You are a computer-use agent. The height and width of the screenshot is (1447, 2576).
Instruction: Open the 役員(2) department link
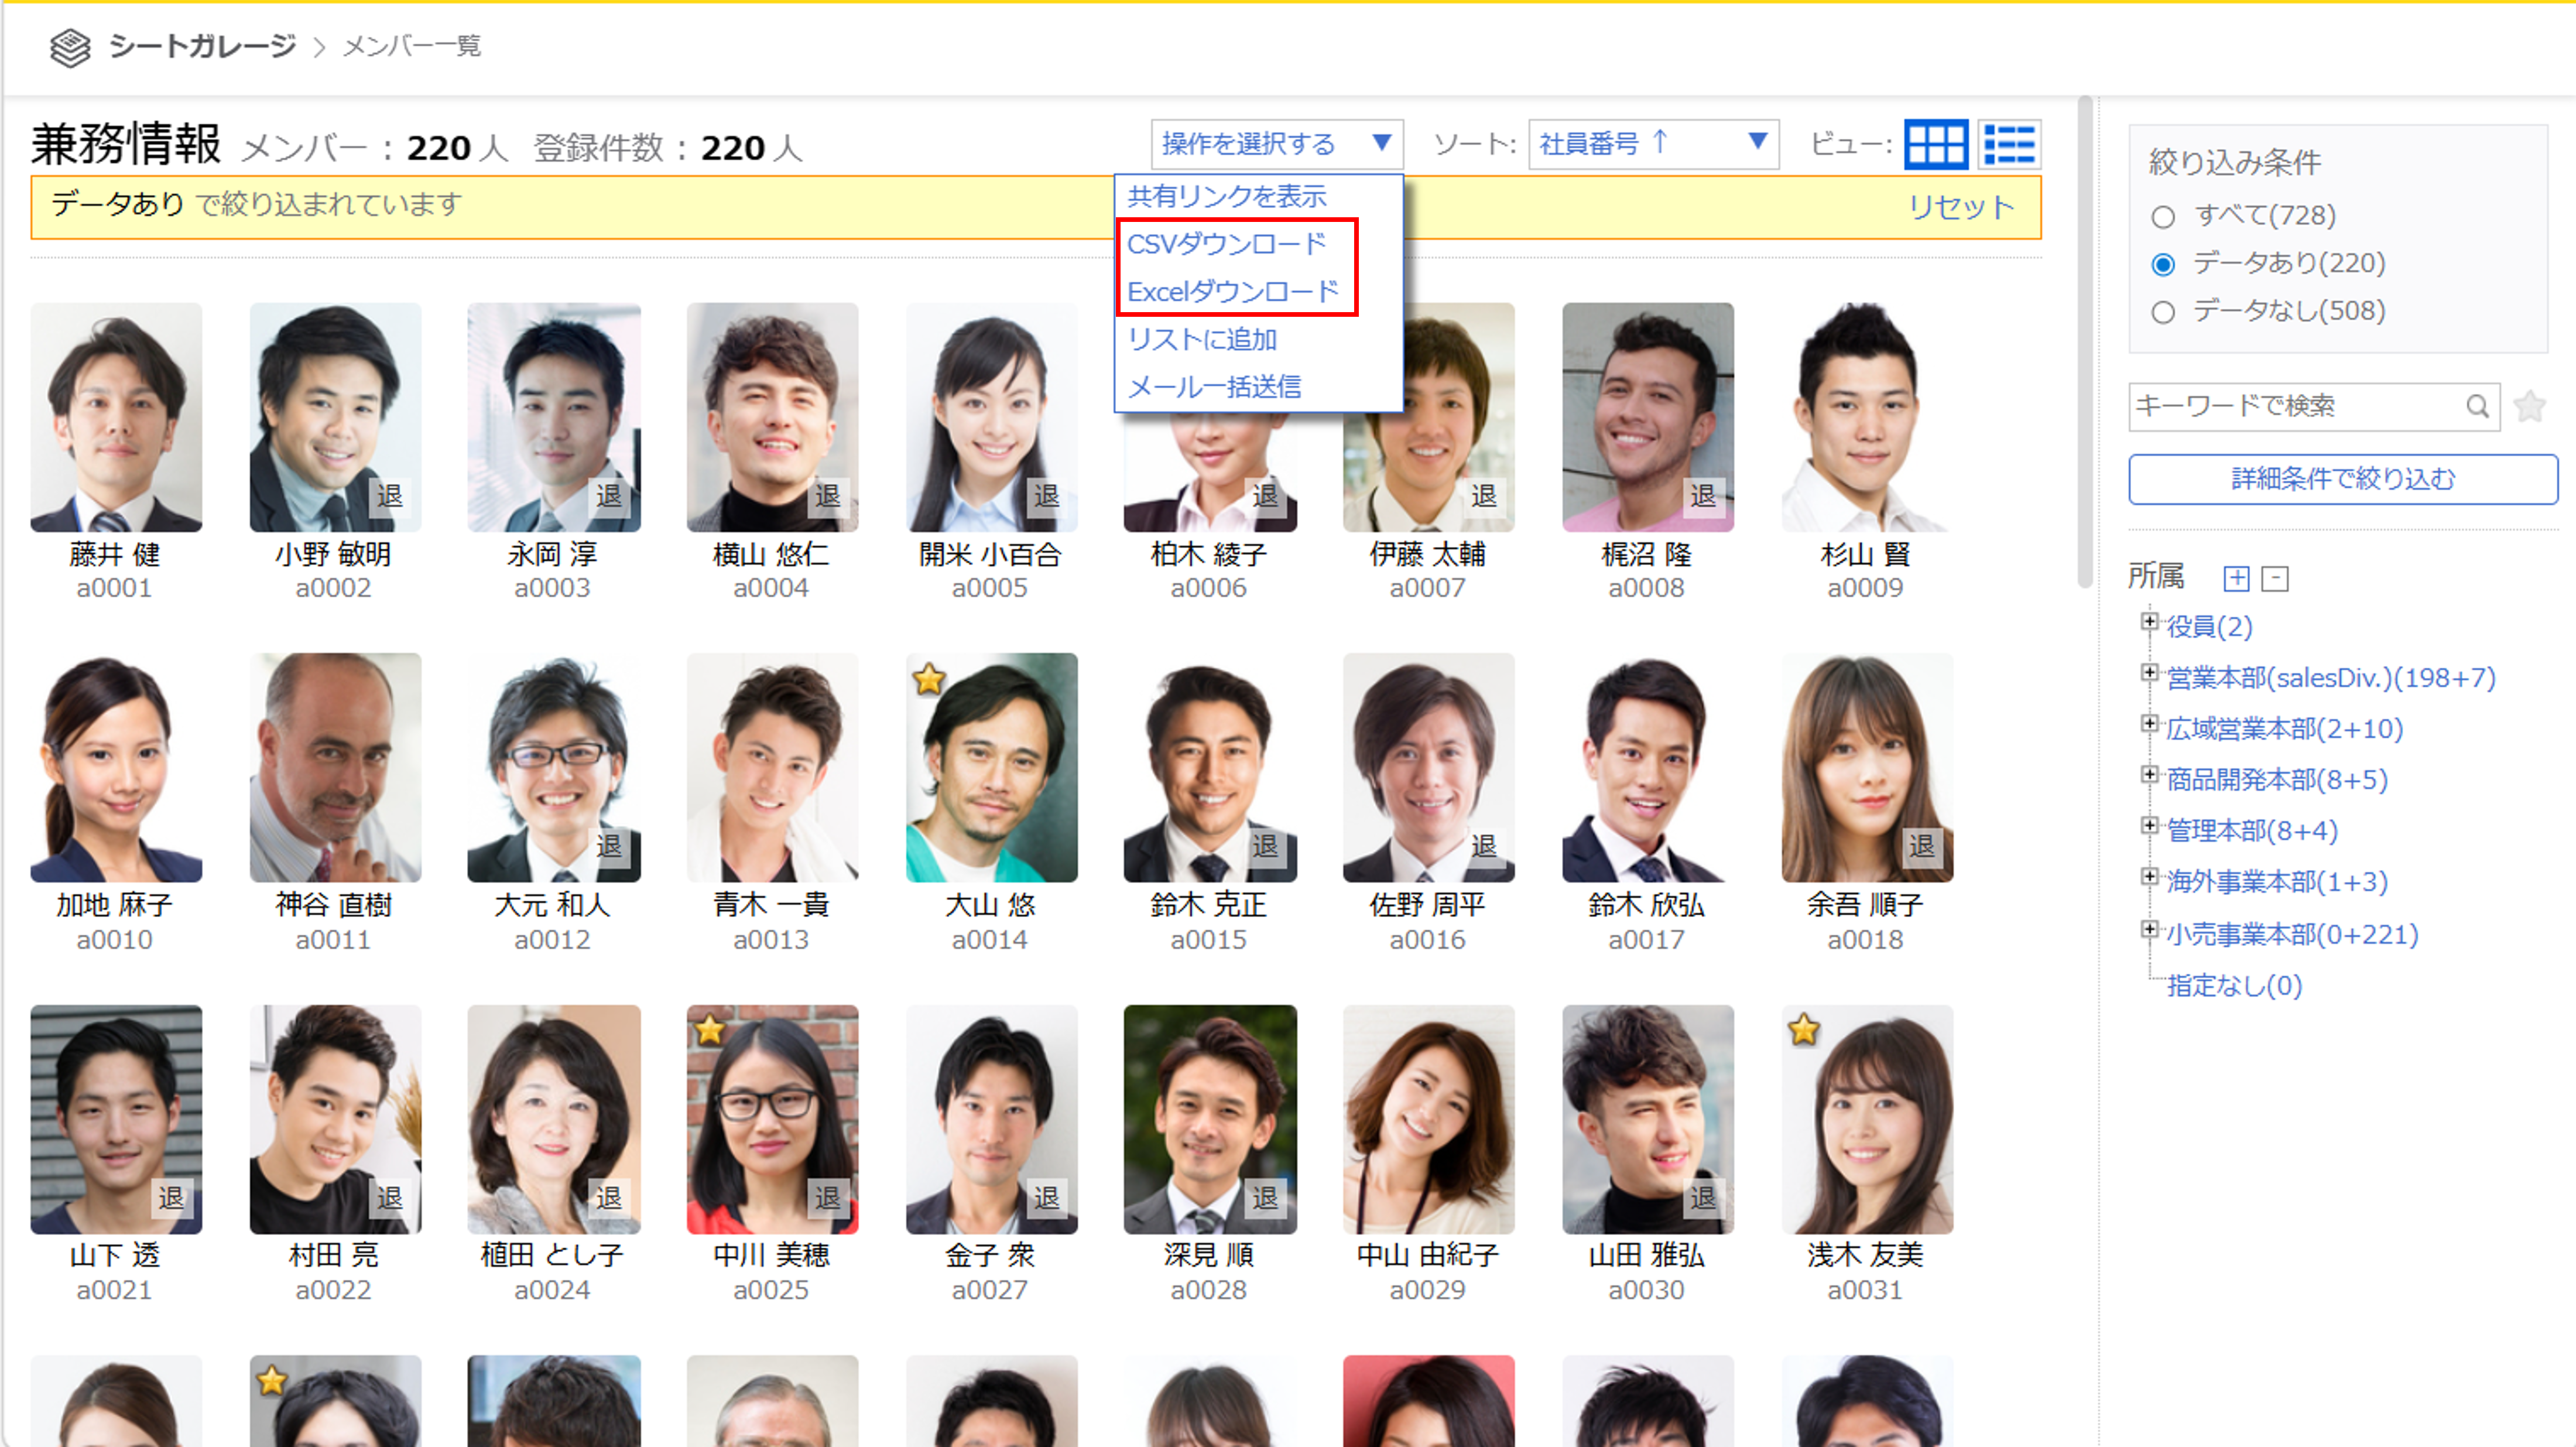pyautogui.click(x=2209, y=627)
